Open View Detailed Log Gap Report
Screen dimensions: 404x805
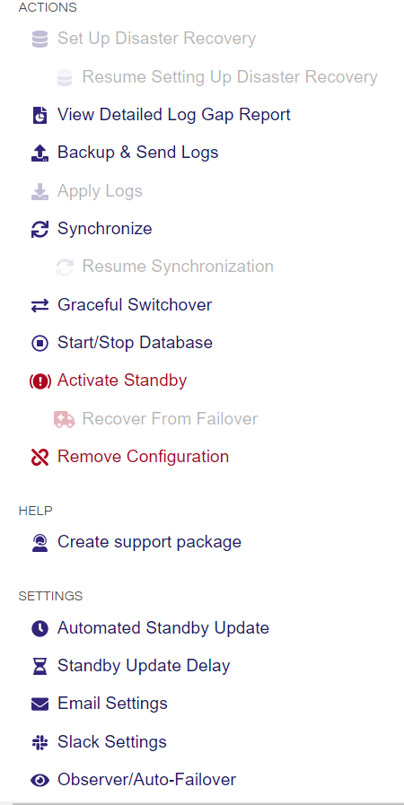(174, 115)
